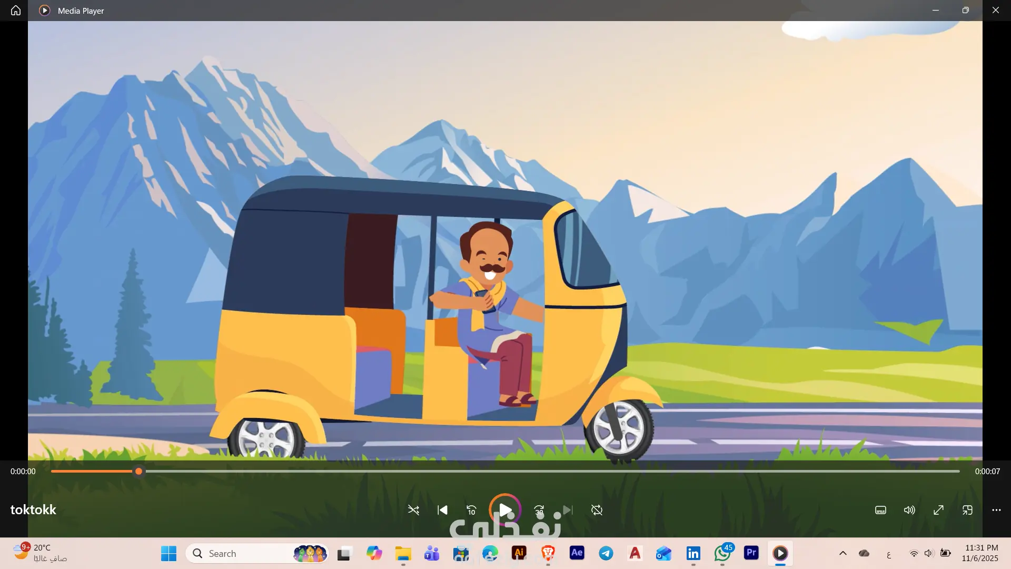Open the weather widget showing 20°C
Image resolution: width=1011 pixels, height=569 pixels.
[x=40, y=553]
